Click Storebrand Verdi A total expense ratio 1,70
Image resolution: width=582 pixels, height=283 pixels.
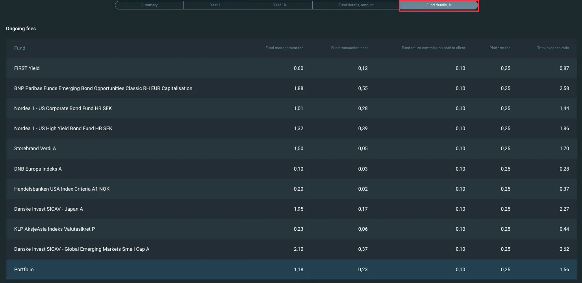[564, 149]
